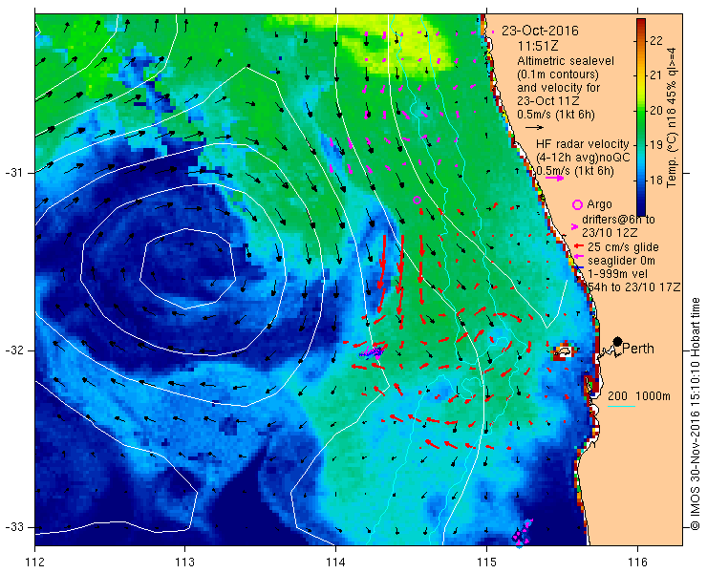Viewport: 707px width, 573px height.
Task: Click the '54h to 23/10 17Z' legend text
Action: (x=634, y=287)
